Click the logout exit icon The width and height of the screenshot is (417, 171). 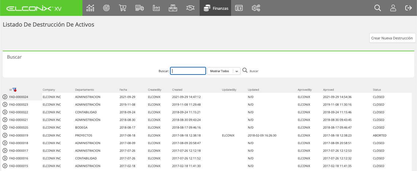(x=408, y=8)
